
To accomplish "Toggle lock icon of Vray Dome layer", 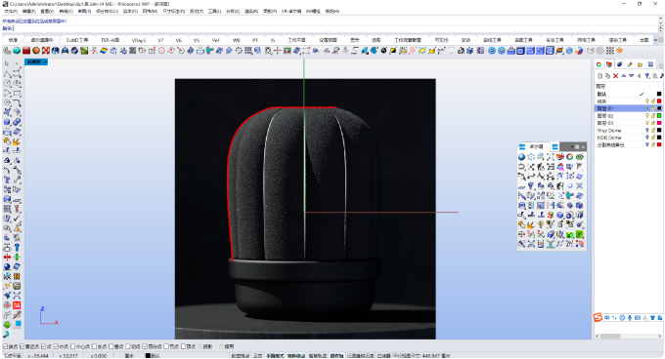I will (653, 131).
